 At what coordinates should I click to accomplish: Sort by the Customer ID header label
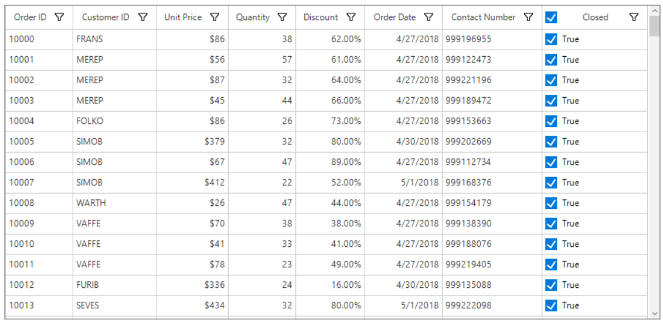(x=106, y=18)
